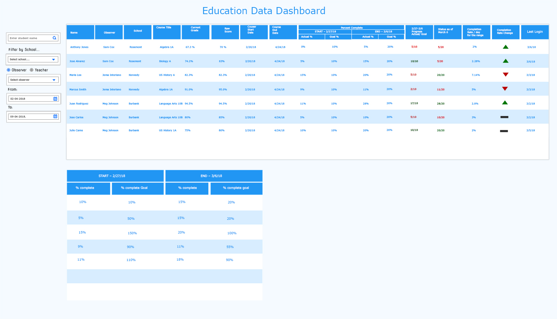
Task: Click the no-change dash in Julie Carns row
Action: [504, 131]
